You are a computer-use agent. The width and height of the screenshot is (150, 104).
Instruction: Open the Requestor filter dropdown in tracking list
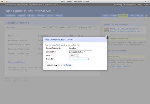click(72, 27)
